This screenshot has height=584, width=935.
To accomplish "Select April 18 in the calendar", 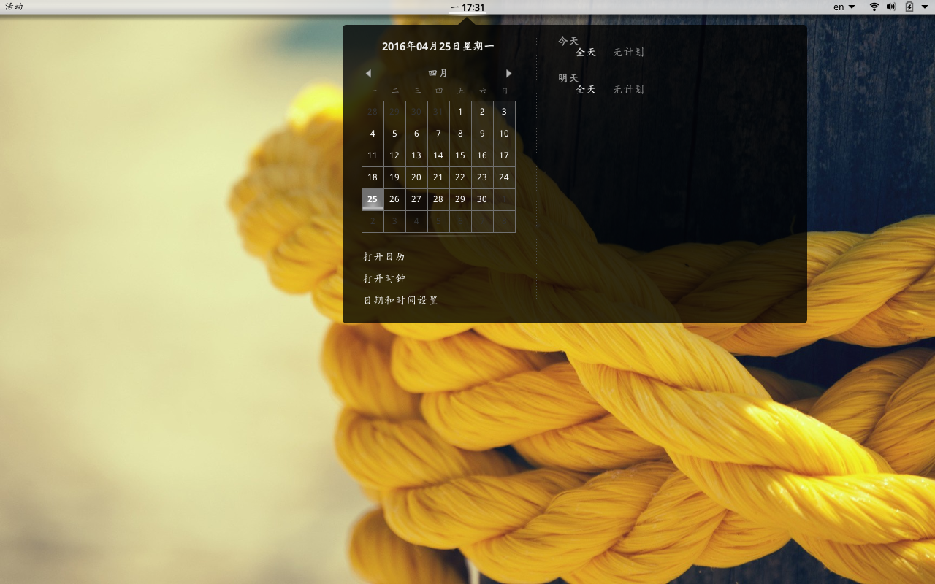I will coord(373,177).
